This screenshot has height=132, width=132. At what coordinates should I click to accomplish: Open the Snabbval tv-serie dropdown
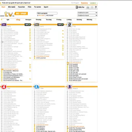point(87,13)
